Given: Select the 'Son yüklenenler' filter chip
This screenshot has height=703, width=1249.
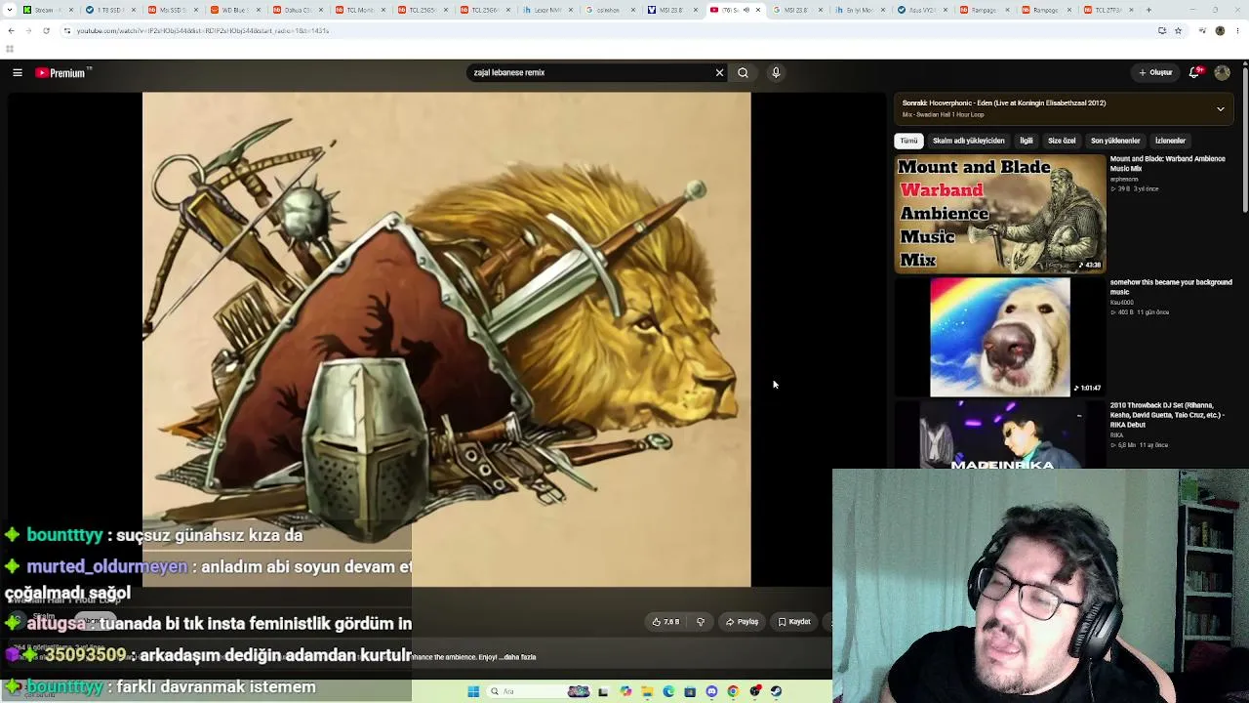Looking at the screenshot, I should point(1115,141).
